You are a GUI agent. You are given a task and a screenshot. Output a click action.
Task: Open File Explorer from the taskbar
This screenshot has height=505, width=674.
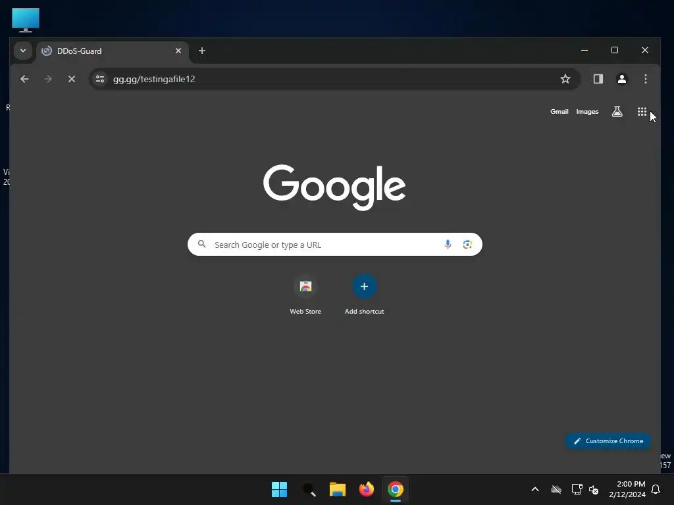click(338, 489)
